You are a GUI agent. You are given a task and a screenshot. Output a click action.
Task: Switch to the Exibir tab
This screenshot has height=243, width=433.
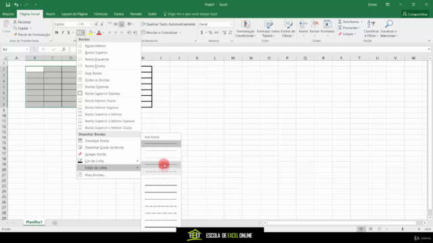pyautogui.click(x=152, y=14)
